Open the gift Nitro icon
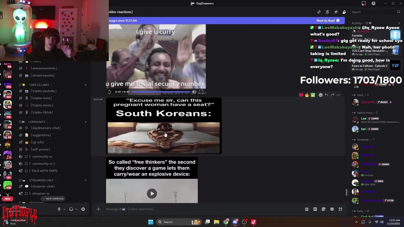Screen dimensions: 404x227 tap(306, 209)
